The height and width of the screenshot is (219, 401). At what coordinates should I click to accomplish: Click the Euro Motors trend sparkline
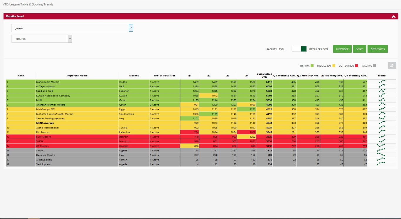coord(382,137)
